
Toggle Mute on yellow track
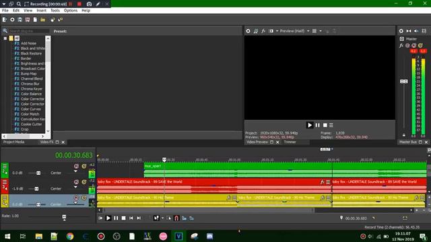coord(76,198)
